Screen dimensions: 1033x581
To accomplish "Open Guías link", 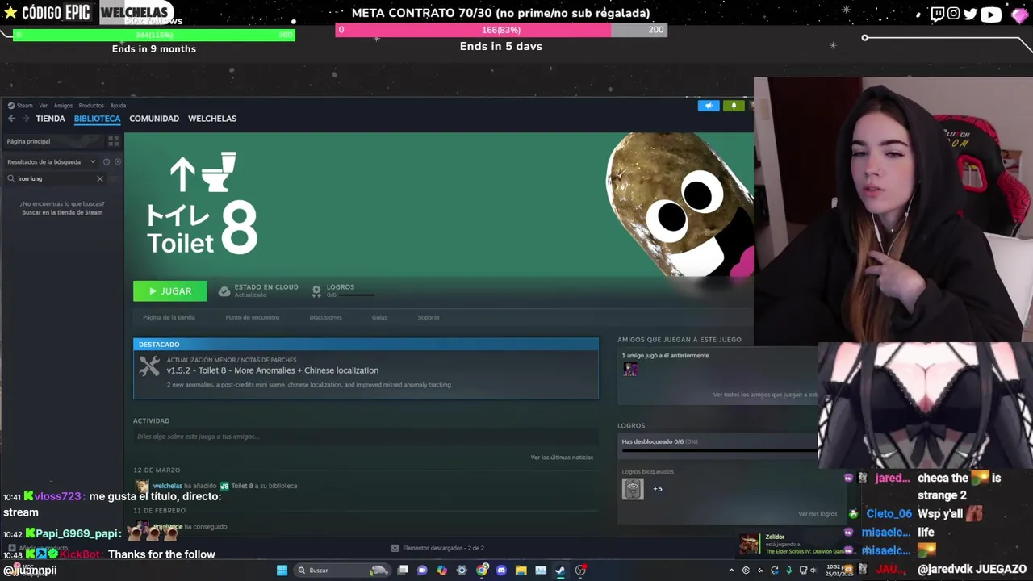I will tap(379, 317).
